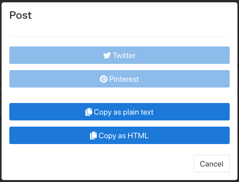The image size is (239, 182).
Task: Click the Post dialog heading
Action: click(21, 15)
